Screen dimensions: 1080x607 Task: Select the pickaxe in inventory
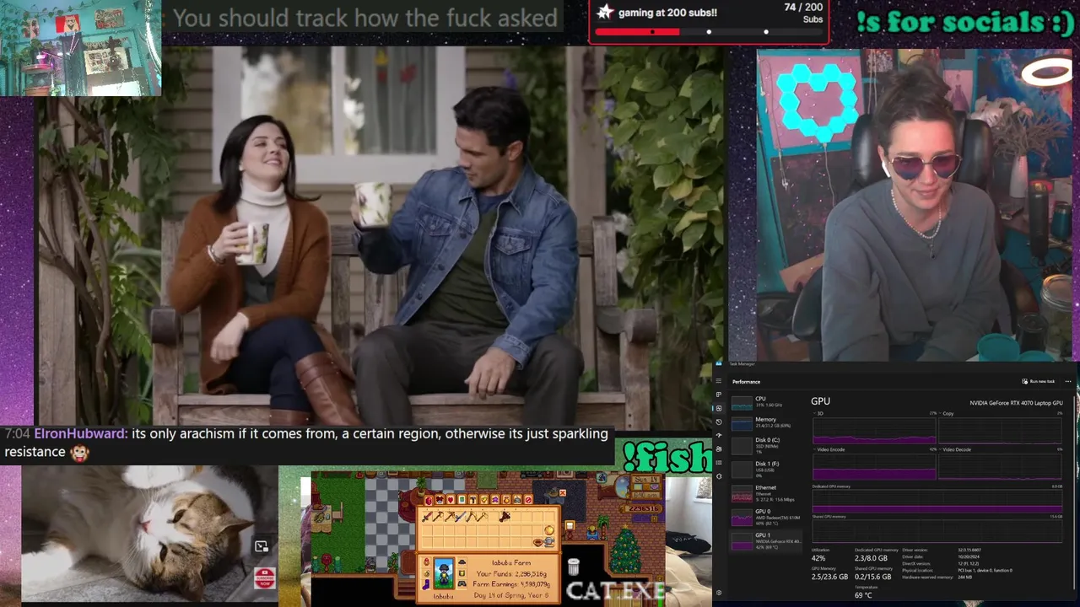[x=450, y=517]
